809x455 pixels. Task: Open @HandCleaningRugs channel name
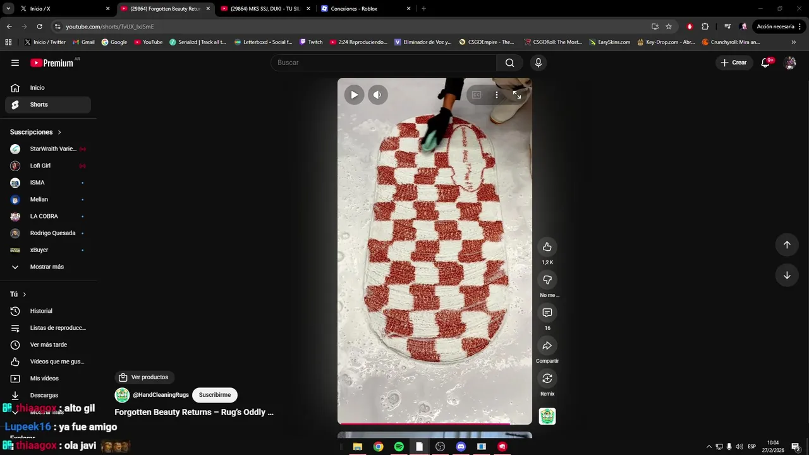pos(161,395)
